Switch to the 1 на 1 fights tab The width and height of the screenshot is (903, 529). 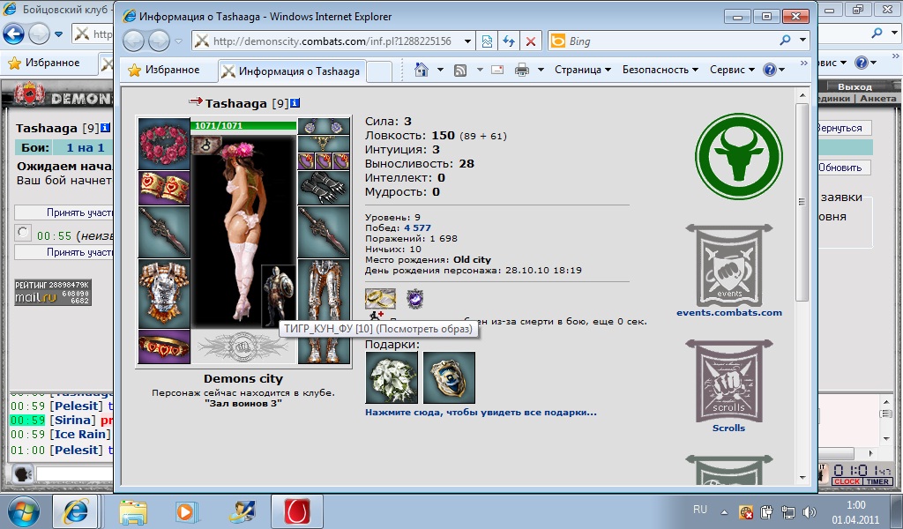coord(85,147)
